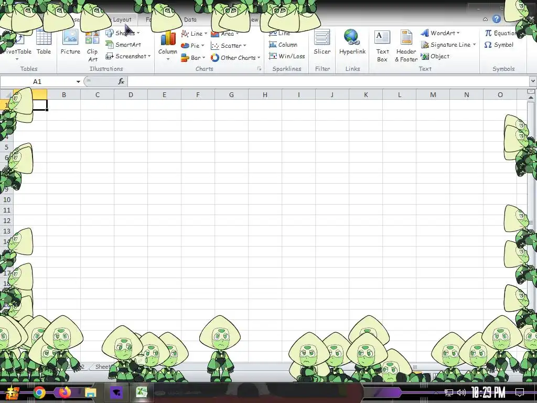The height and width of the screenshot is (403, 537).
Task: Open File Explorer from the taskbar
Action: click(90, 393)
